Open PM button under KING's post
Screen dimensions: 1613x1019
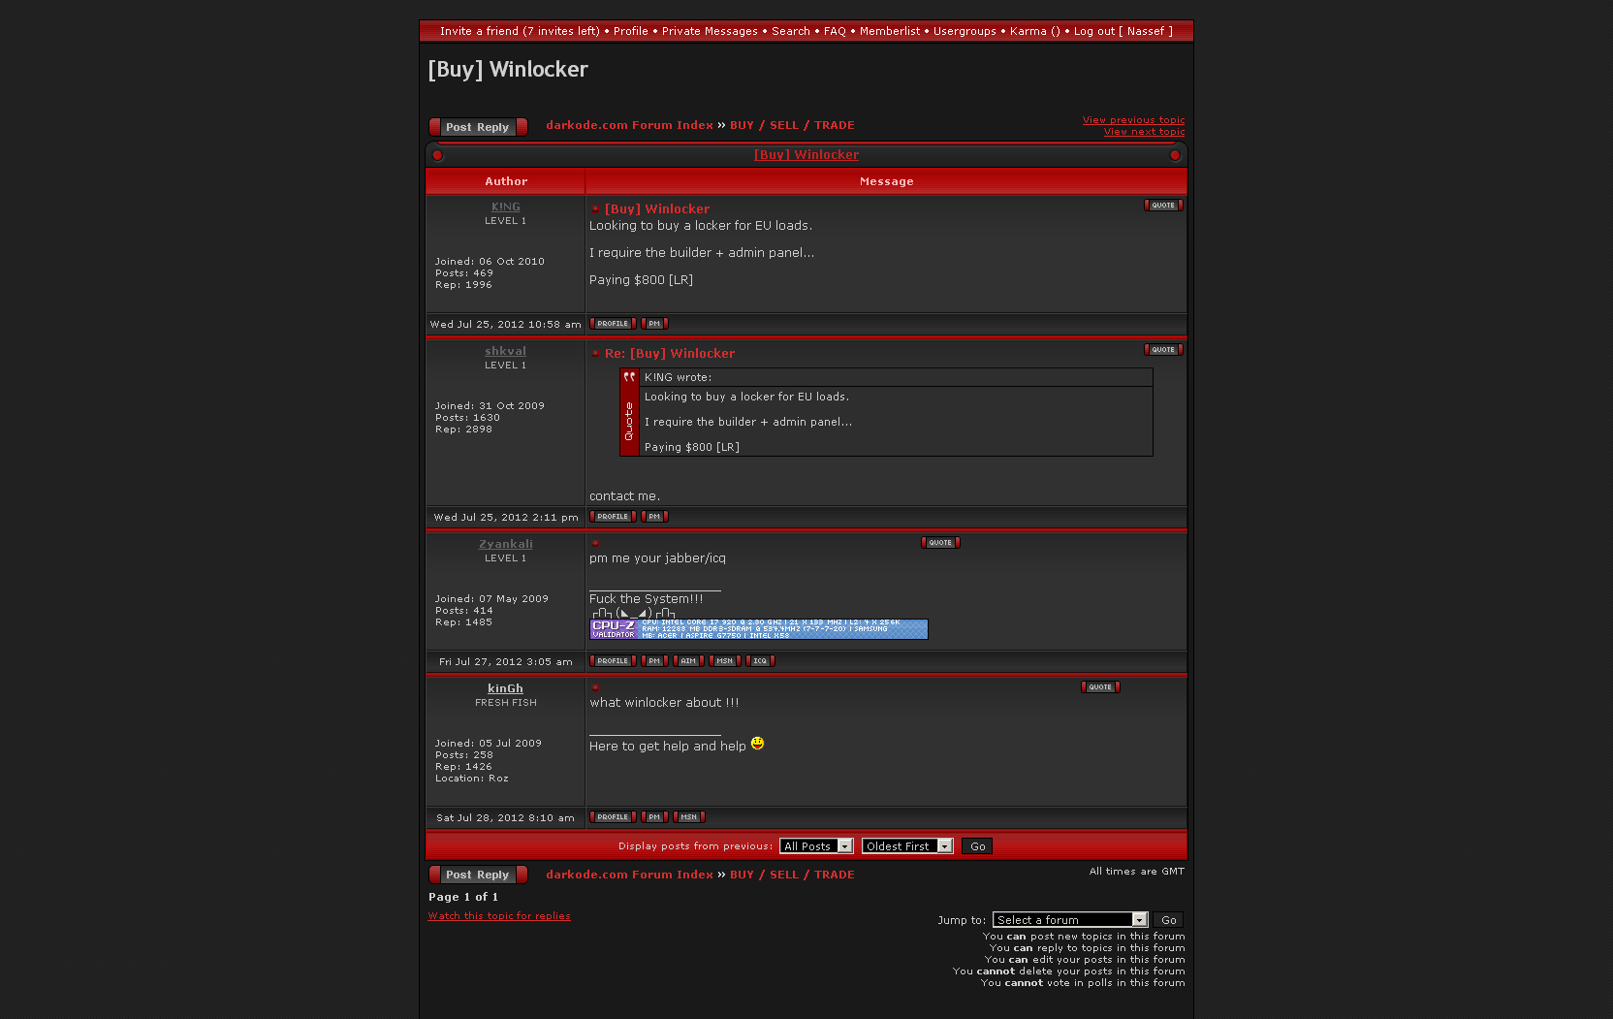[654, 324]
